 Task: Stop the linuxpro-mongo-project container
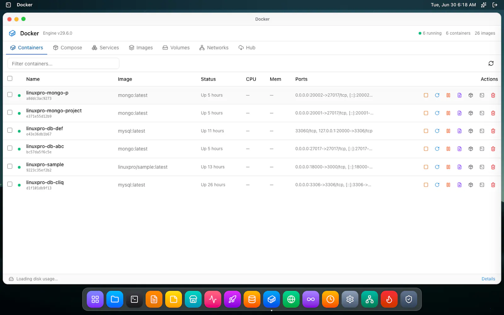coord(426,113)
